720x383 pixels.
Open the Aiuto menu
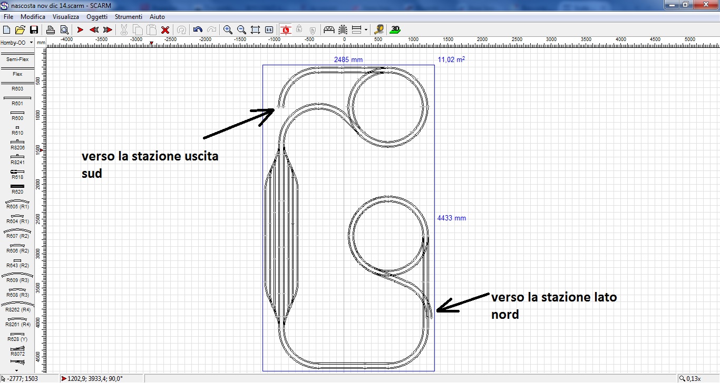pyautogui.click(x=157, y=17)
